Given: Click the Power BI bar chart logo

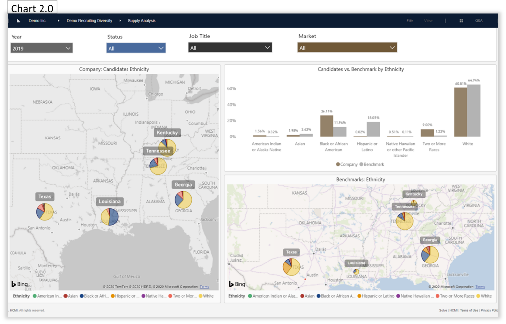Looking at the screenshot, I should (18, 20).
